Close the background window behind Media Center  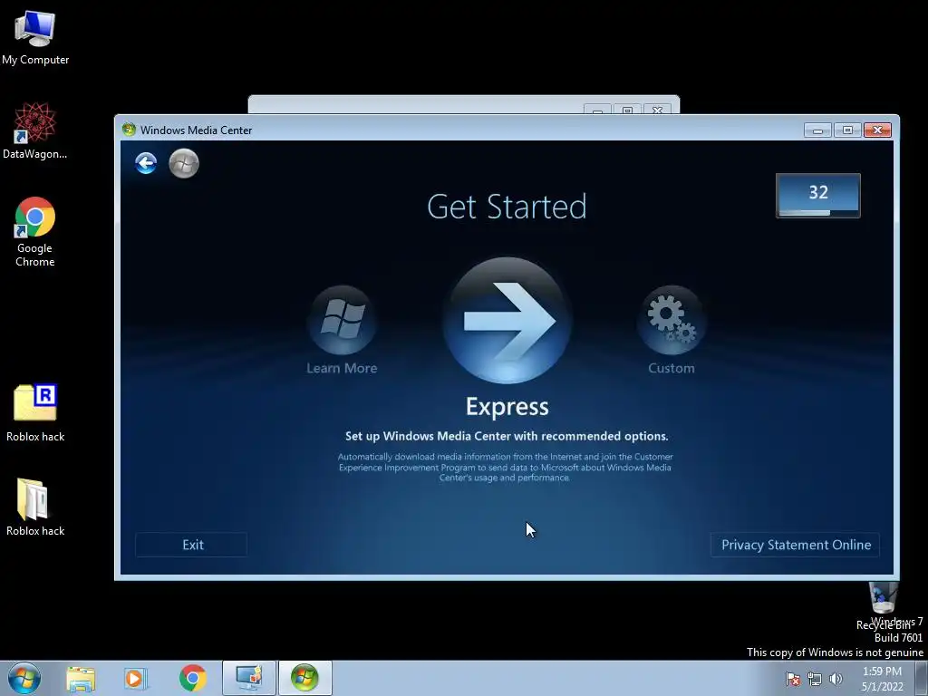point(658,110)
